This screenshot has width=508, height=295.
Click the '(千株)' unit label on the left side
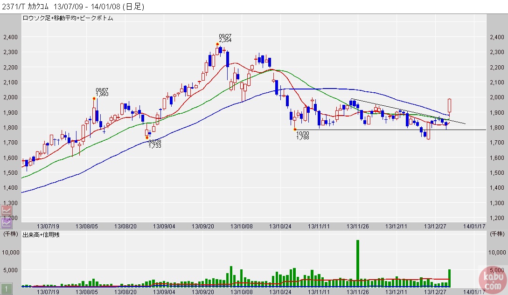pos(11,234)
